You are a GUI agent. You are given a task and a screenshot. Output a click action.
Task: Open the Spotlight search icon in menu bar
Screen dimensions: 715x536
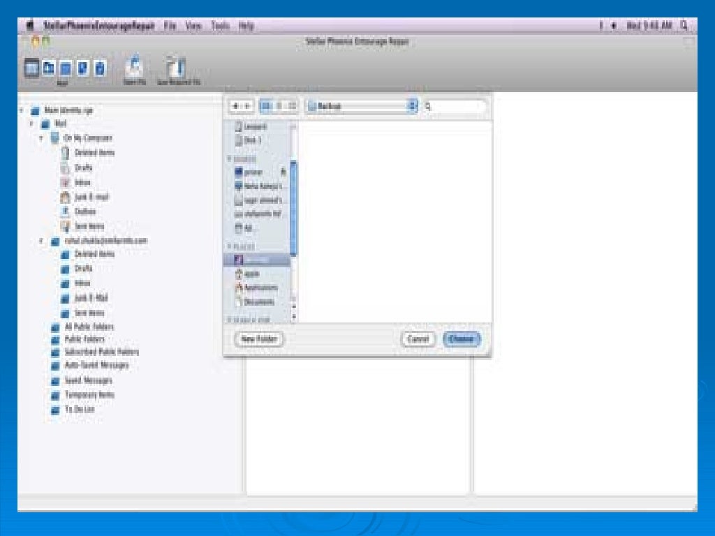[x=684, y=26]
